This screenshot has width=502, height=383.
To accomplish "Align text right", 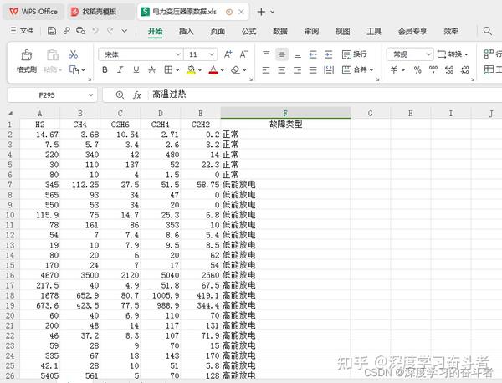I will click(297, 69).
